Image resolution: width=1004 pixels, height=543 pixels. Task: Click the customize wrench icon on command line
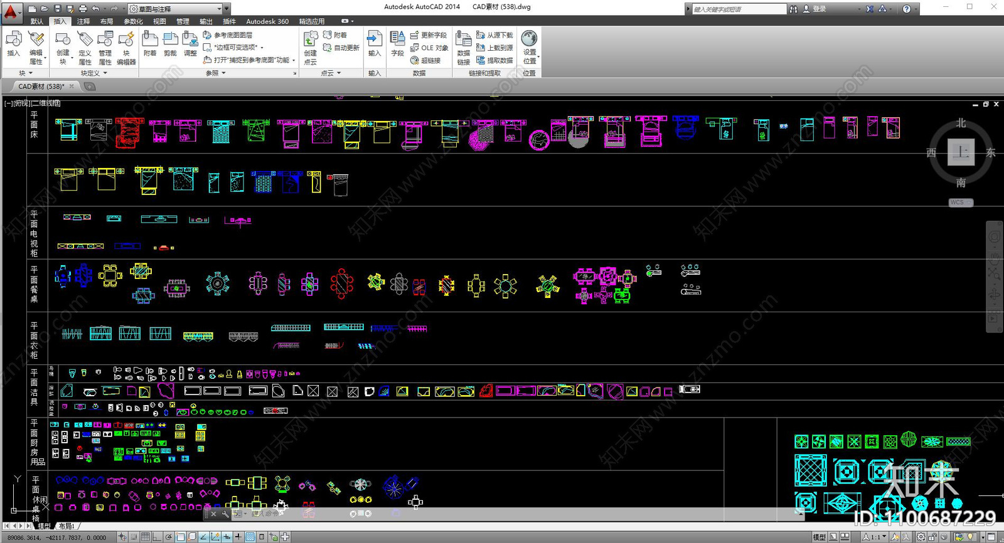click(225, 514)
